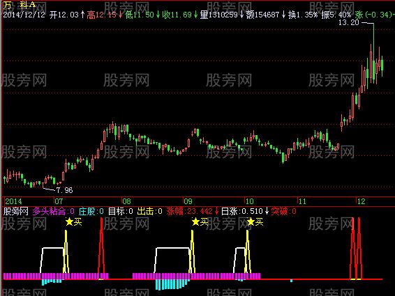Screen dimensions: 395x296
Task: Click the latest ★买 buy signal in October
Action: (255, 221)
